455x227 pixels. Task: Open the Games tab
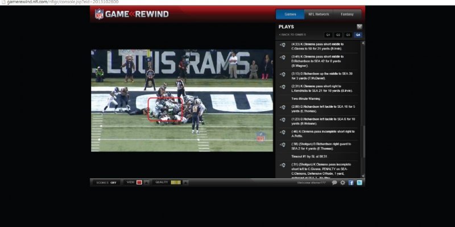[290, 14]
